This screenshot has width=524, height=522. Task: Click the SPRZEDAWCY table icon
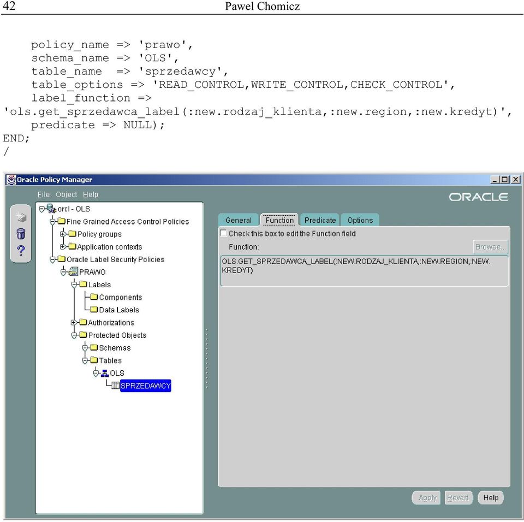116,385
